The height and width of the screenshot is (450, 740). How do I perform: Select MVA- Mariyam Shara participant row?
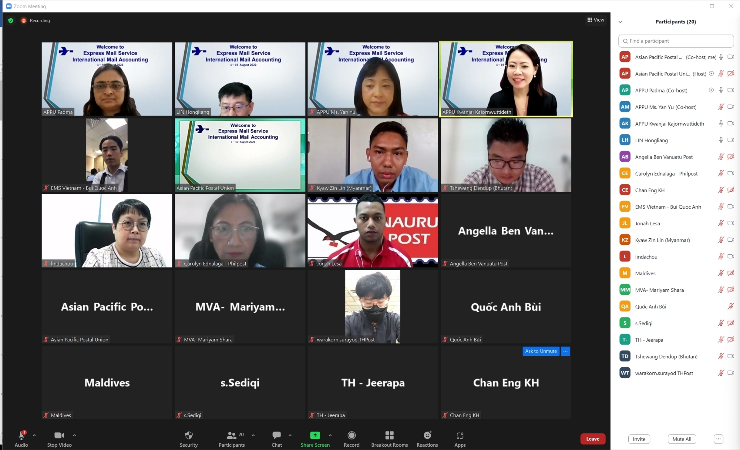click(676, 290)
